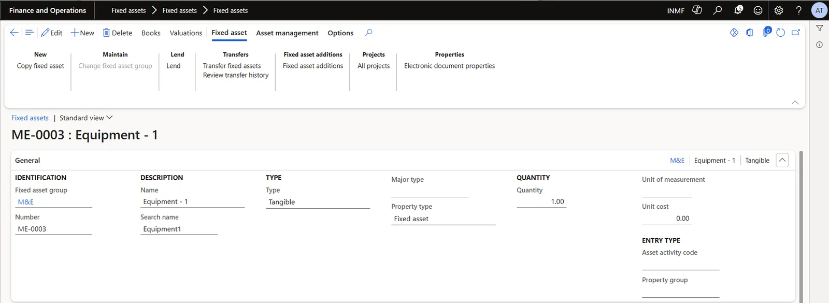This screenshot has width=829, height=303.
Task: Click Change fixed asset group
Action: pyautogui.click(x=115, y=66)
